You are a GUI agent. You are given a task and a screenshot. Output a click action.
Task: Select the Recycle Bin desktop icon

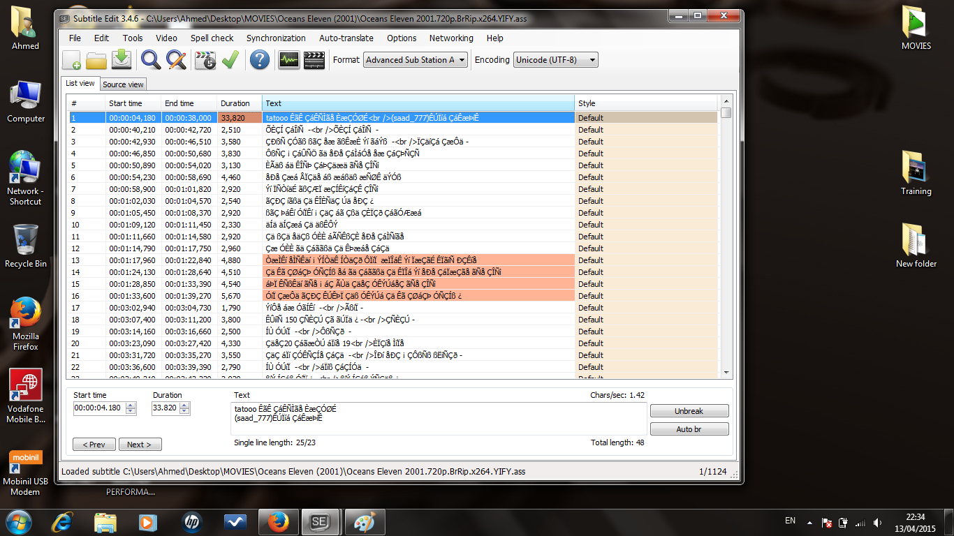pyautogui.click(x=26, y=246)
